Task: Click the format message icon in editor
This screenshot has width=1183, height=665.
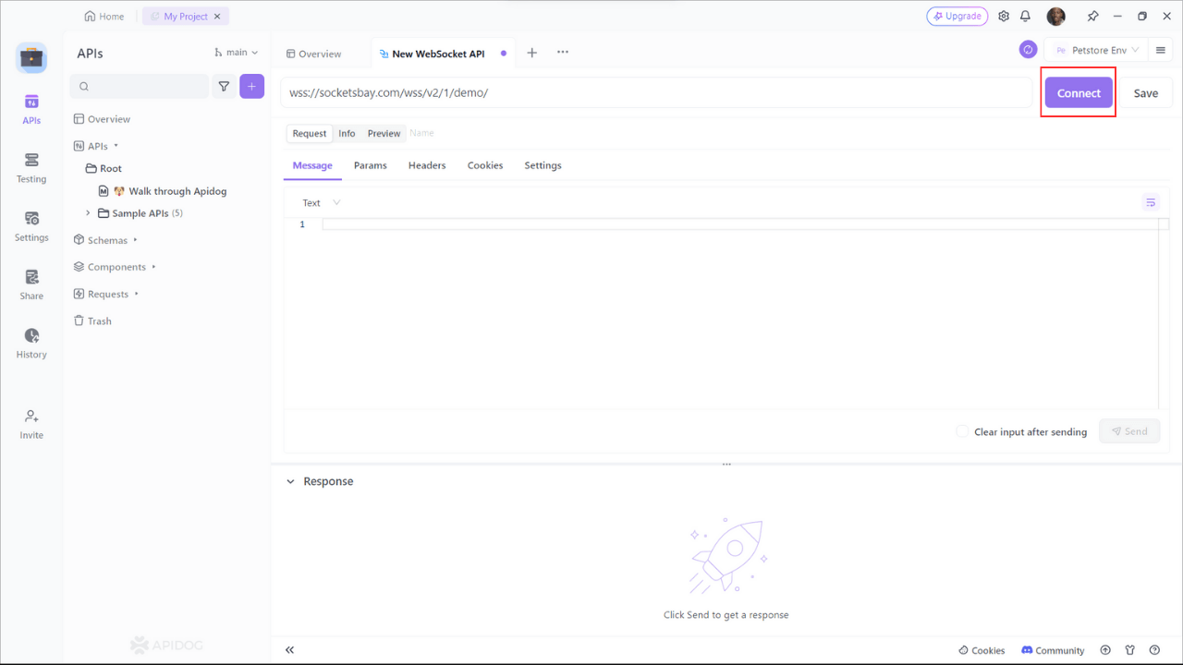Action: click(1151, 202)
